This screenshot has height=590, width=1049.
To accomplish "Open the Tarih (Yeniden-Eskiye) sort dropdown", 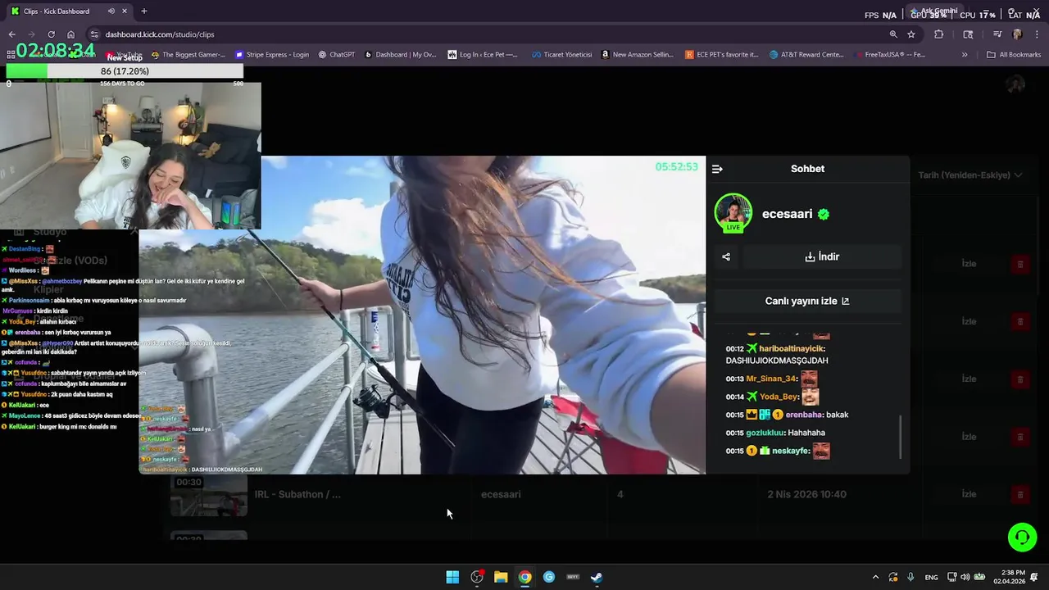I will point(970,175).
